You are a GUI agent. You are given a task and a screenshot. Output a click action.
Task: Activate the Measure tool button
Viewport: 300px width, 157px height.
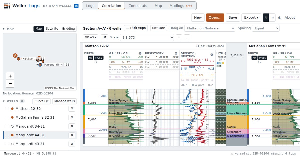pyautogui.click(x=158, y=28)
